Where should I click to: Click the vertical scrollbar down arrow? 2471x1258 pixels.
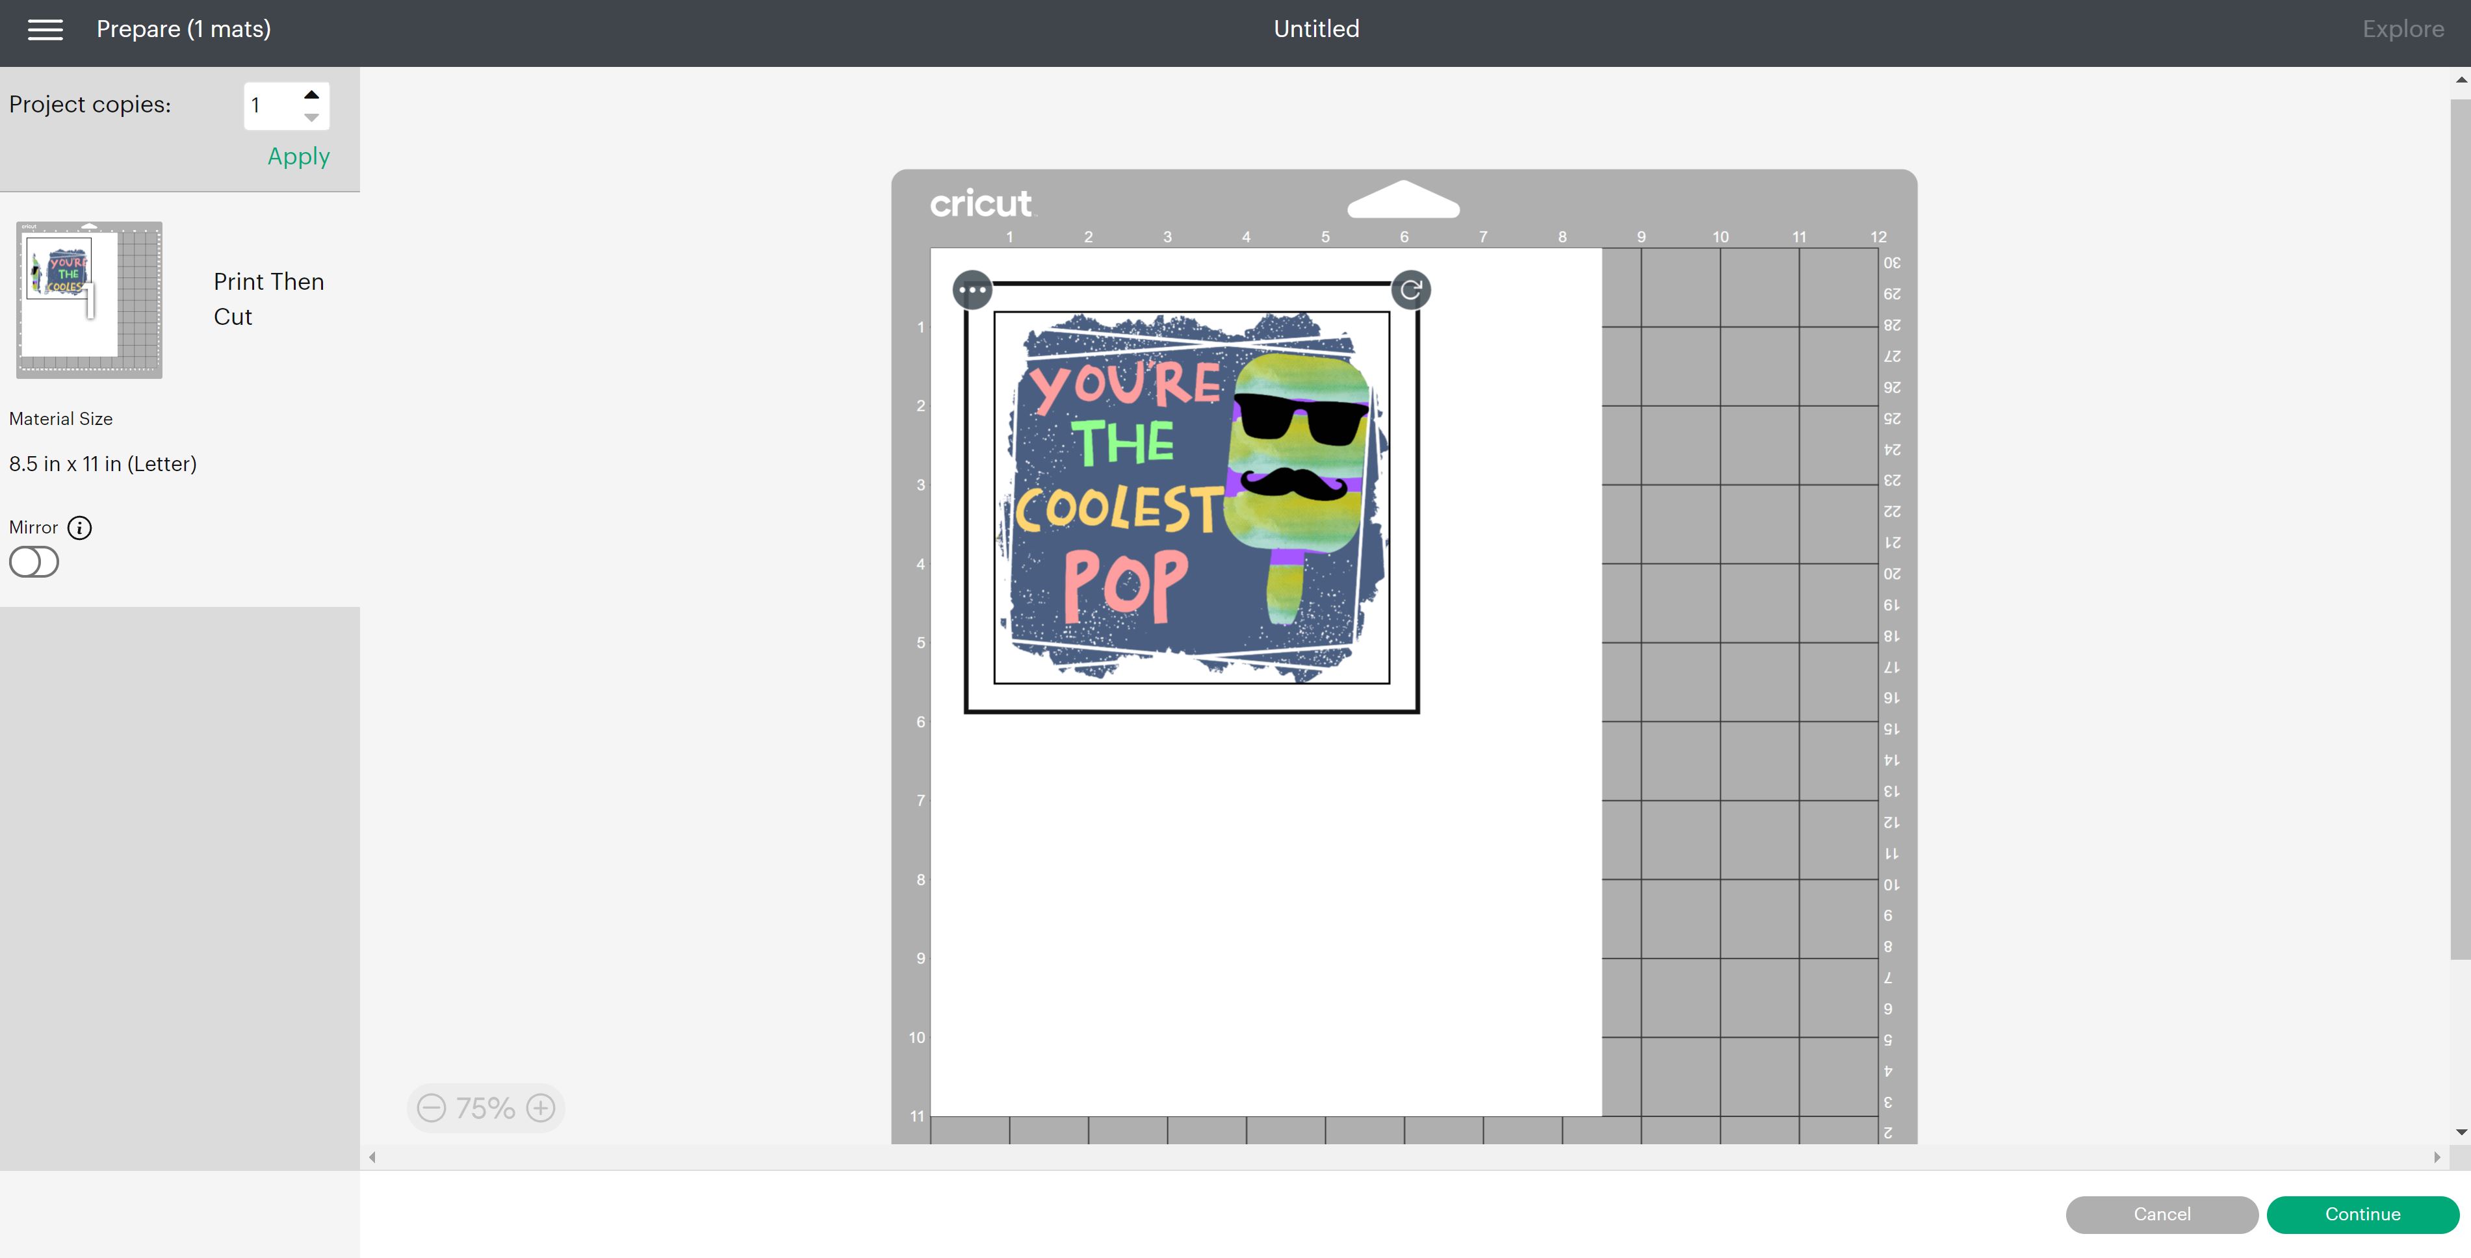tap(2461, 1133)
